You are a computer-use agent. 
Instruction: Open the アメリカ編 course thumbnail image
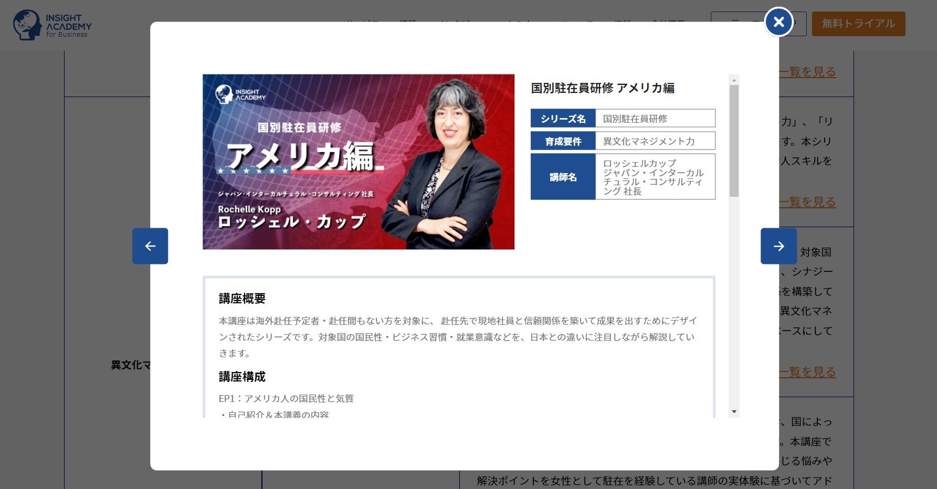coord(359,162)
